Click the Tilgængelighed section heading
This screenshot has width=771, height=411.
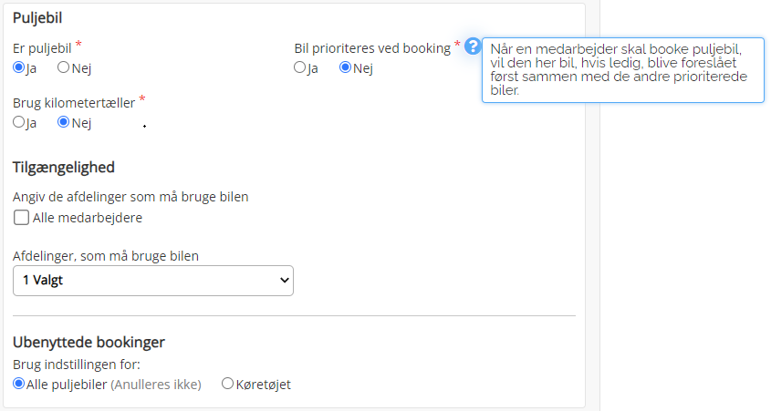(x=64, y=167)
